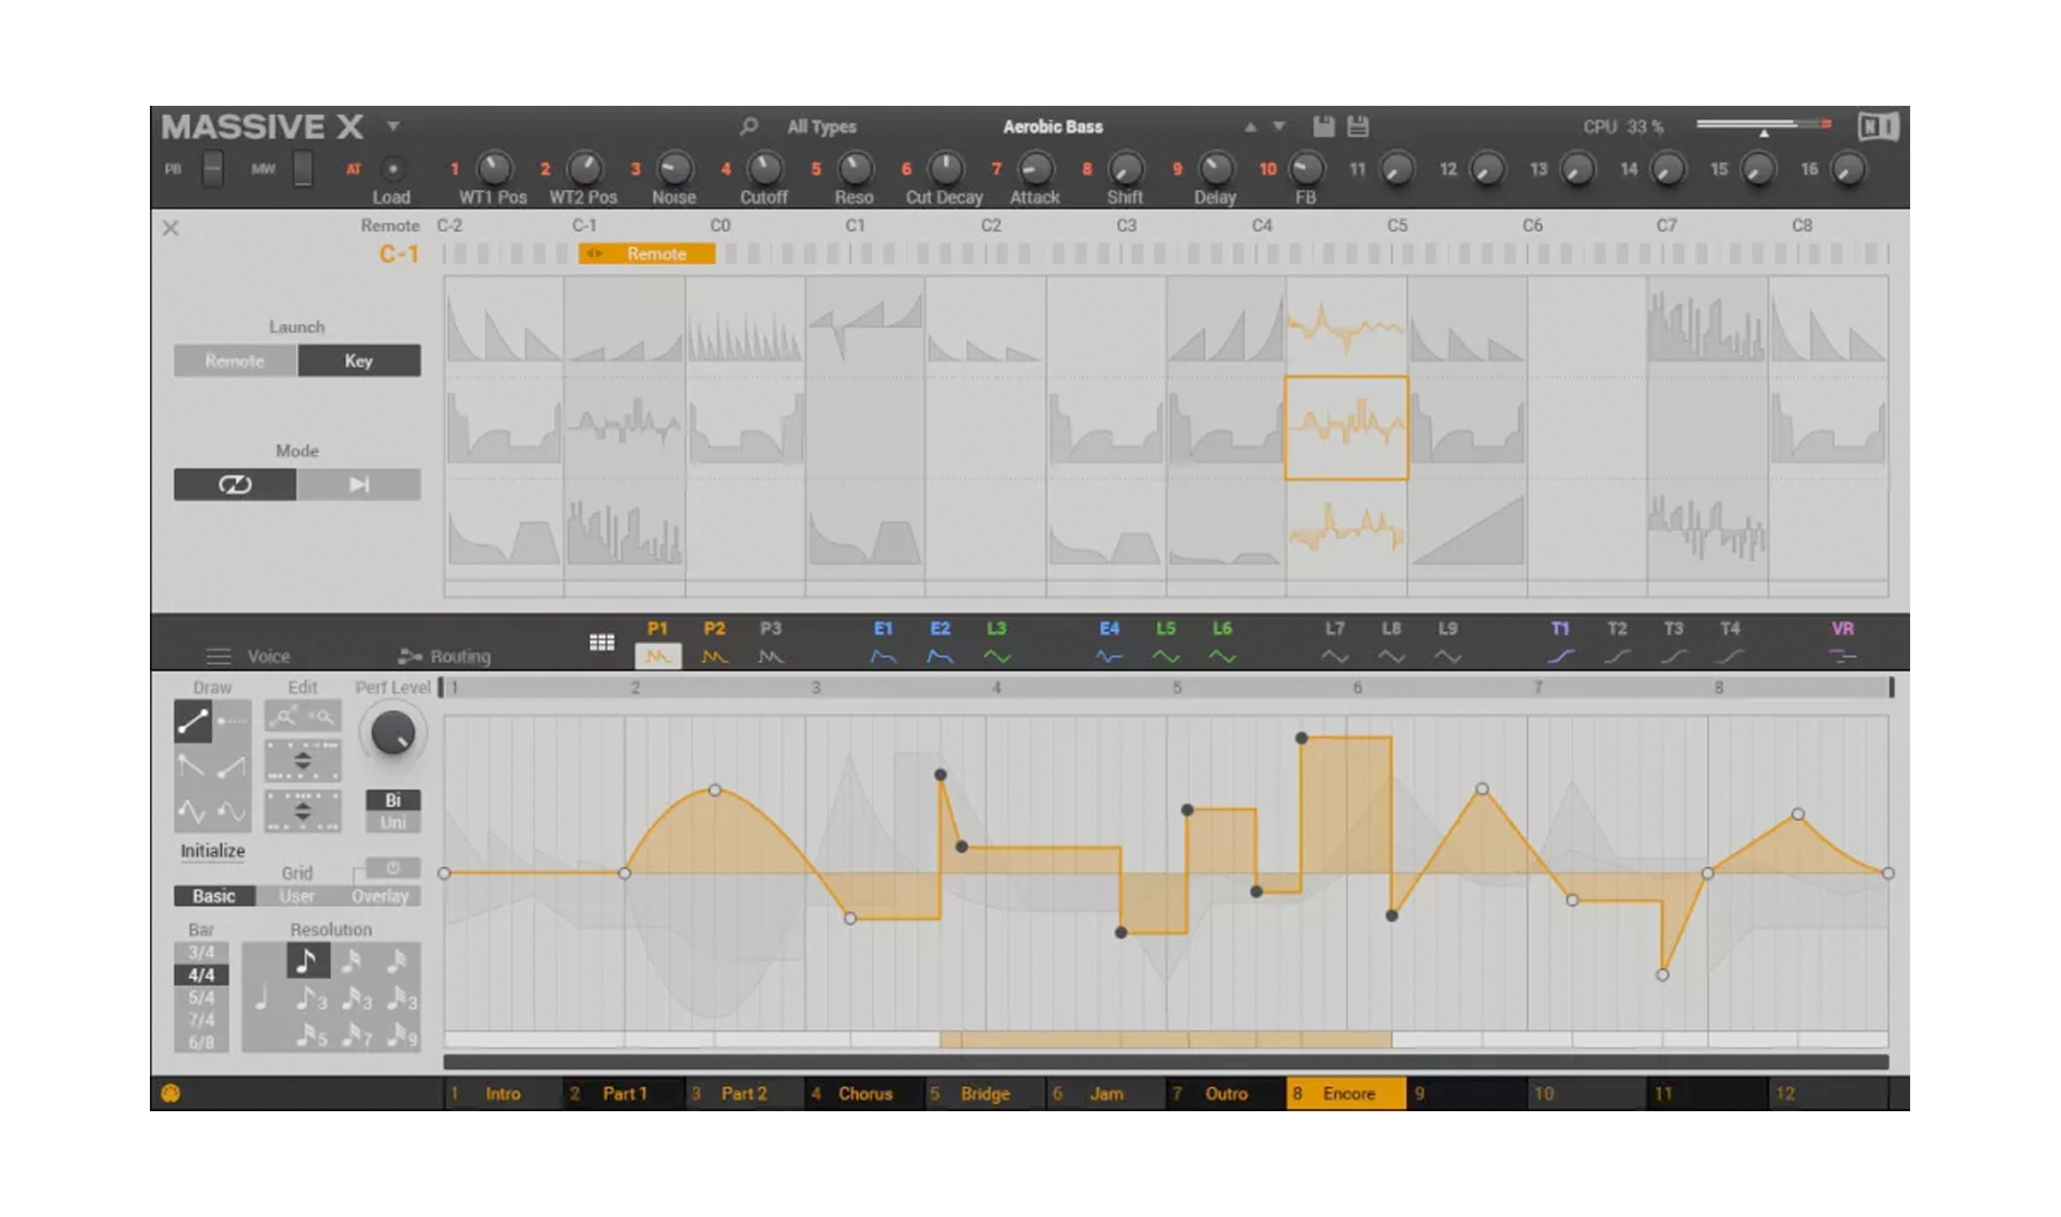Switch to the P2 performer tab
Viewport: 2061px width, 1217px height.
tap(714, 643)
